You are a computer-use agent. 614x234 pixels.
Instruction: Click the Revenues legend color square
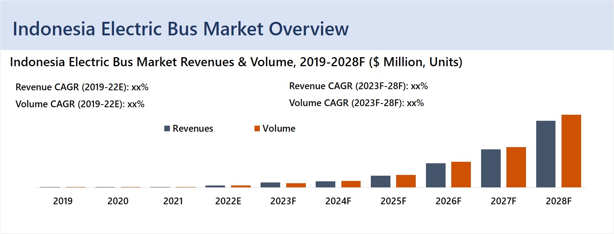pyautogui.click(x=167, y=129)
